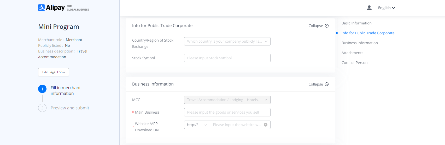Clear the website URL field with the X icon
The height and width of the screenshot is (145, 445).
point(266,125)
